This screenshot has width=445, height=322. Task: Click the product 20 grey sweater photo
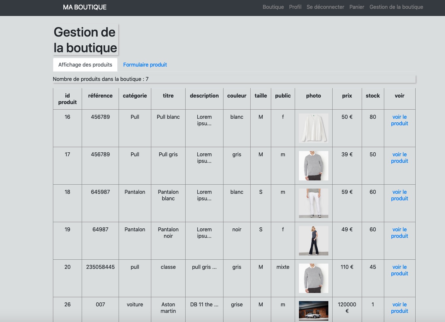313,278
